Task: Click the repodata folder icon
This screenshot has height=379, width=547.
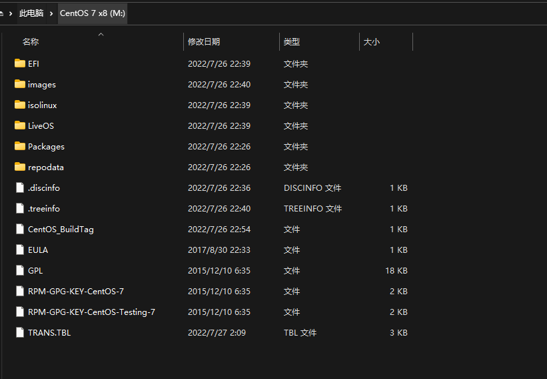Action: 20,167
